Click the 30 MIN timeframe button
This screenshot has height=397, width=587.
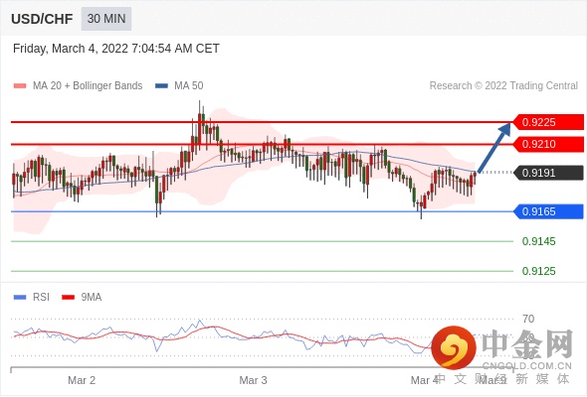(106, 18)
